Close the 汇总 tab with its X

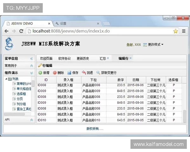[x=108, y=58]
